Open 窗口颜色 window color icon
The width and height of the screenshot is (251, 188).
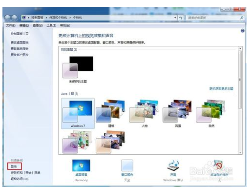tap(127, 165)
